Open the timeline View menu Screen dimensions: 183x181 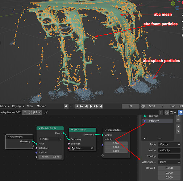point(30,106)
